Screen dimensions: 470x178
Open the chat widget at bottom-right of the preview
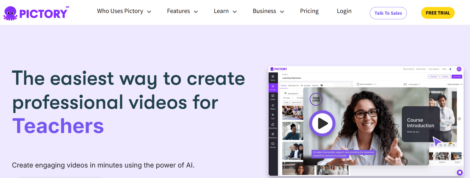[459, 172]
